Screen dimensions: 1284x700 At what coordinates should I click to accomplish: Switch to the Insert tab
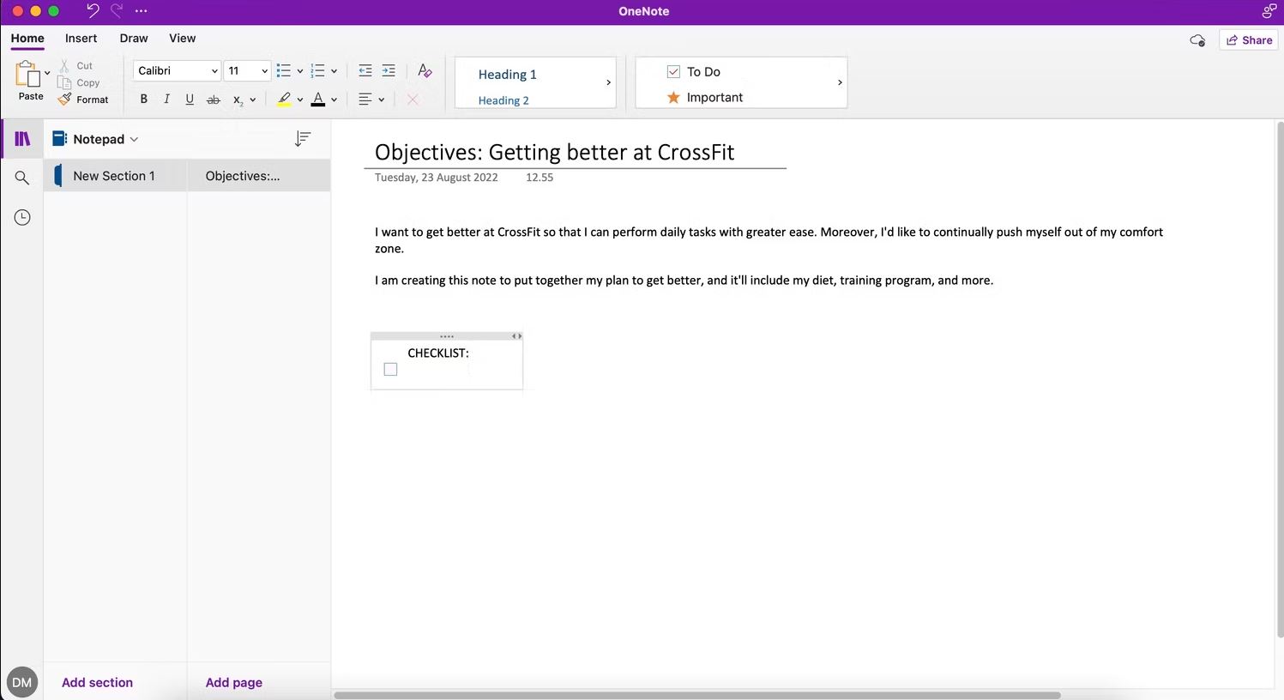[x=81, y=39]
